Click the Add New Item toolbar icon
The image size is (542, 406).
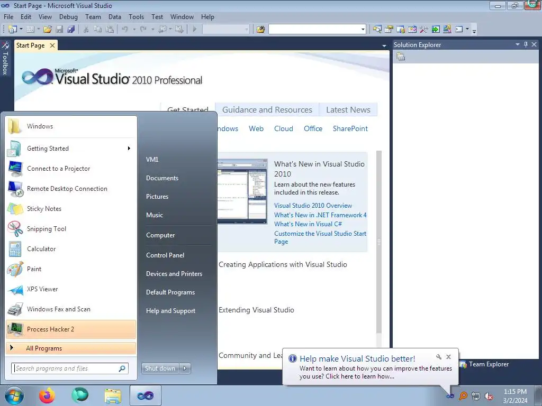[x=30, y=30]
